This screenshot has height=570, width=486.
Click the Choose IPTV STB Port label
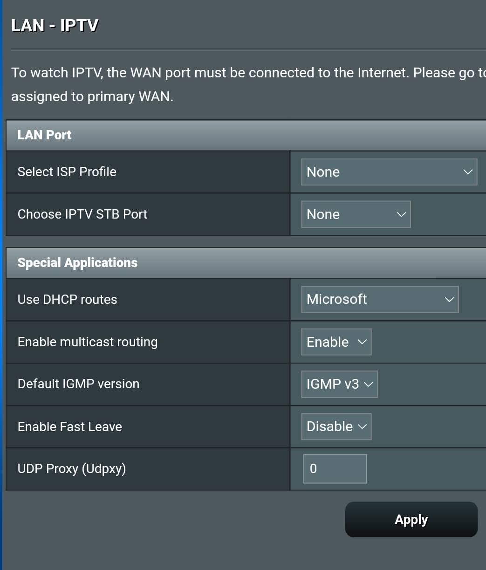coord(82,214)
